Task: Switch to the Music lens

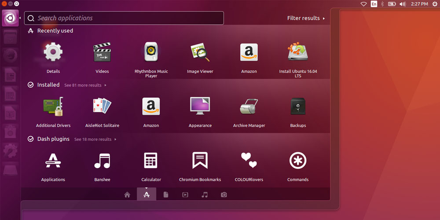Action: pyautogui.click(x=205, y=194)
